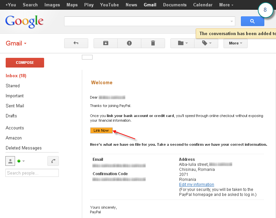Report the message as spam
The width and height of the screenshot is (276, 218).
tap(129, 43)
